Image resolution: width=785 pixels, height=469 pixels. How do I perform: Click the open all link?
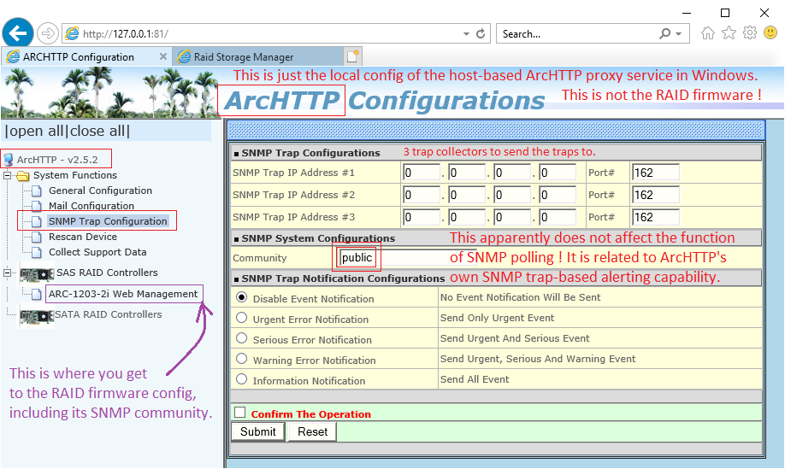click(36, 131)
